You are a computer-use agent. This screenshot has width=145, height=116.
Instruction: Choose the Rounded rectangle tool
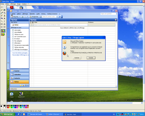[x=5, y=27]
